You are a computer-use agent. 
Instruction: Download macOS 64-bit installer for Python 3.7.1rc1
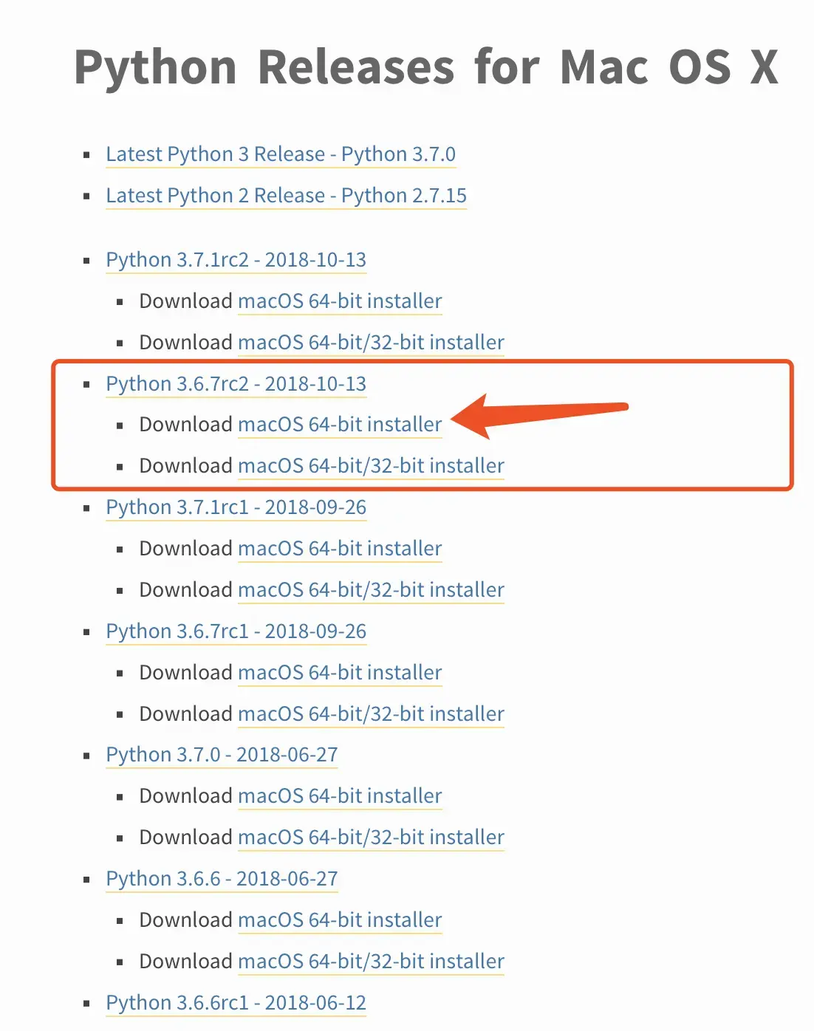pos(340,549)
